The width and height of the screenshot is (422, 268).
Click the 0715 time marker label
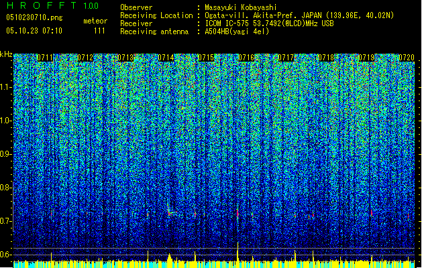coord(206,58)
